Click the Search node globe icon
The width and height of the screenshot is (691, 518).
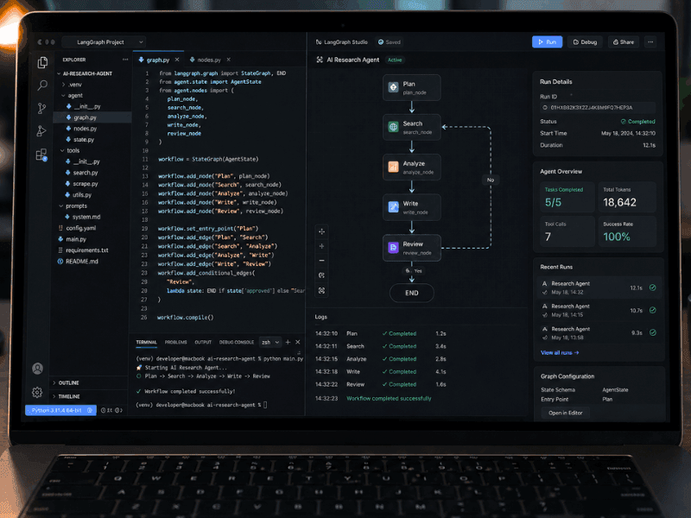pyautogui.click(x=393, y=127)
